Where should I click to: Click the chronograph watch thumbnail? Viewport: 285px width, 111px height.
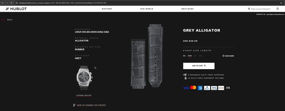point(84,78)
